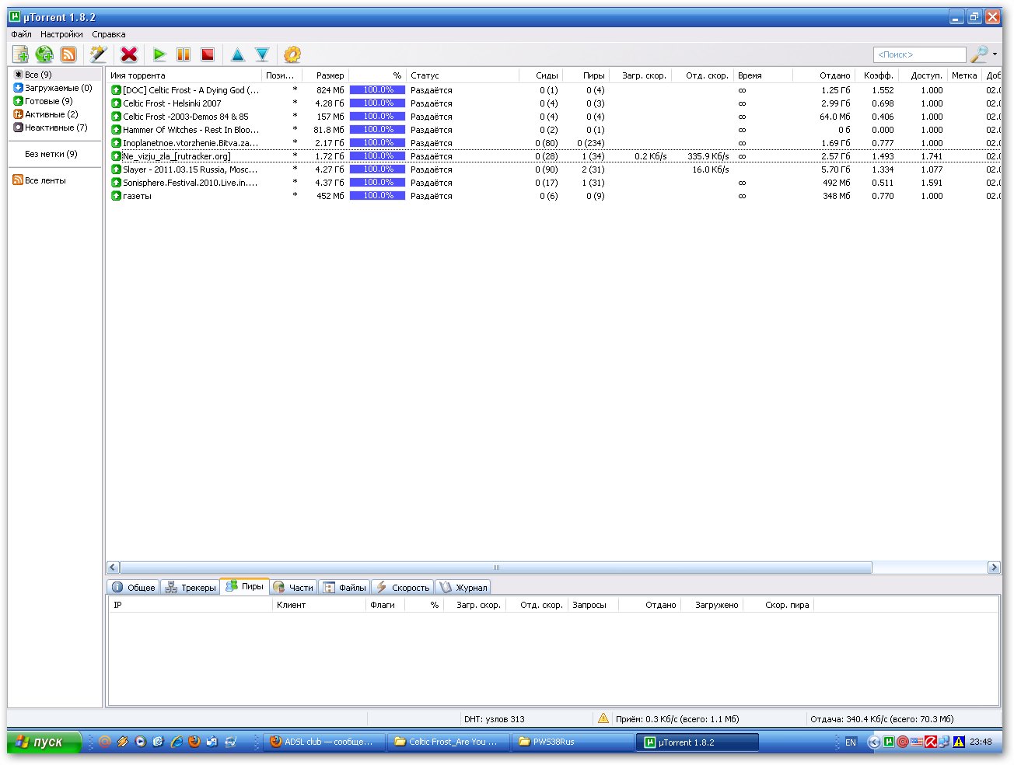Click Move Down Queue arrow icon
The height and width of the screenshot is (765, 1014).
click(262, 54)
